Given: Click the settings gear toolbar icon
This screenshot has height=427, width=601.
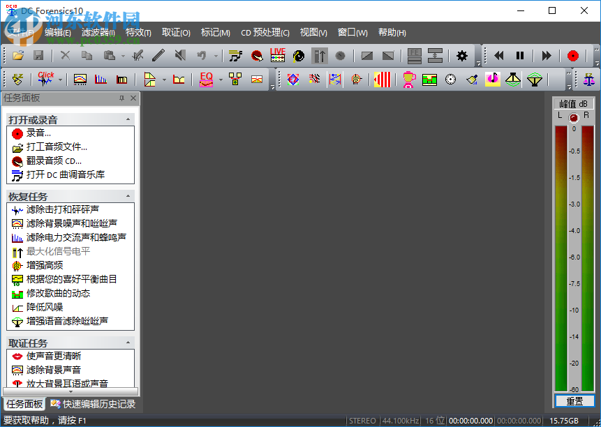Looking at the screenshot, I should point(462,56).
